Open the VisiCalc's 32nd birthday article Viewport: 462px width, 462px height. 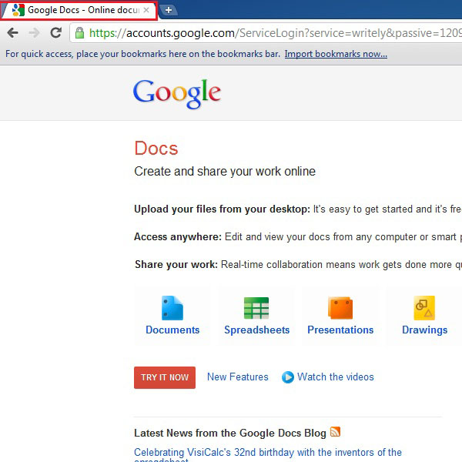tap(267, 455)
